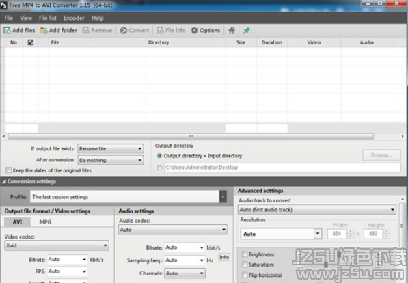This screenshot has width=408, height=283.
Task: Click the Height stepper arrows
Action: pyautogui.click(x=387, y=234)
